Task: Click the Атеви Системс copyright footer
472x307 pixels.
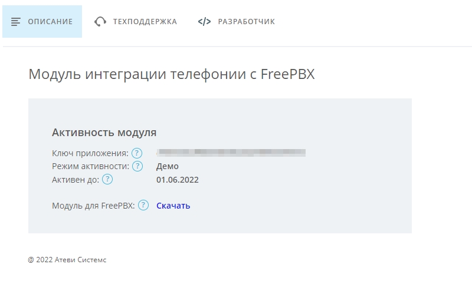Action: 67,259
